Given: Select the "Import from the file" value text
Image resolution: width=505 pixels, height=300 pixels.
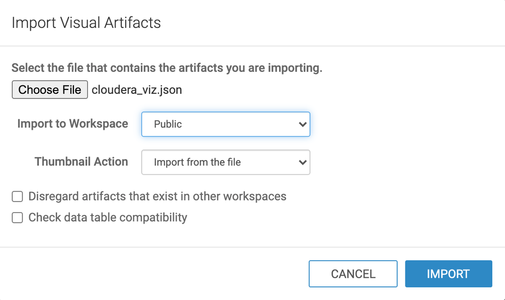Looking at the screenshot, I should click(x=197, y=163).
